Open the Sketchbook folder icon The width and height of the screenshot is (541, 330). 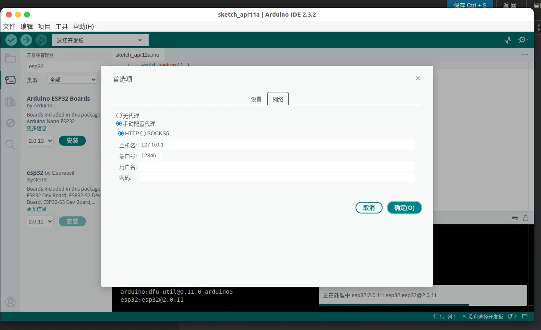click(x=10, y=58)
